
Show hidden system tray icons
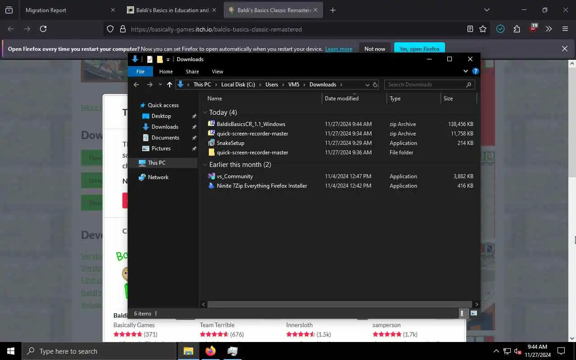496,351
